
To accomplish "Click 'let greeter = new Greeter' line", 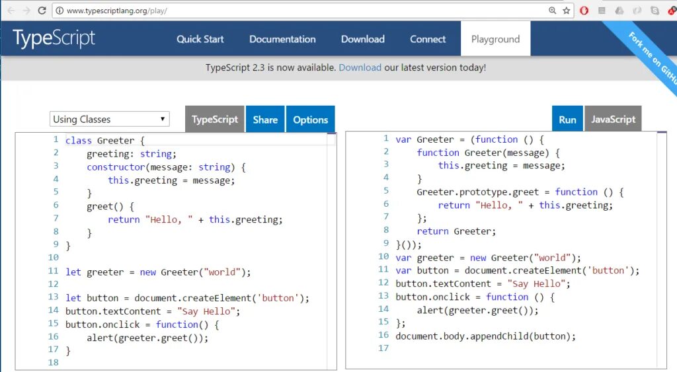I will coord(158,272).
